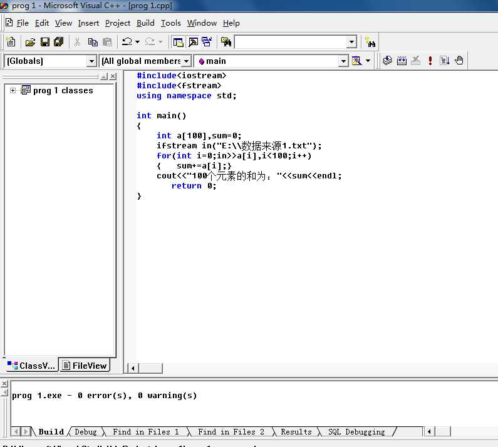This screenshot has height=447, width=498.
Task: Select the SQL Debugging tab
Action: point(356,431)
